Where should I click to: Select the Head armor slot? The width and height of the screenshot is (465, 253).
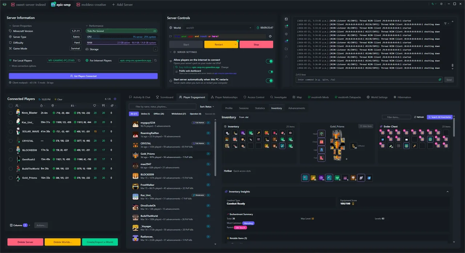pyautogui.click(x=322, y=134)
